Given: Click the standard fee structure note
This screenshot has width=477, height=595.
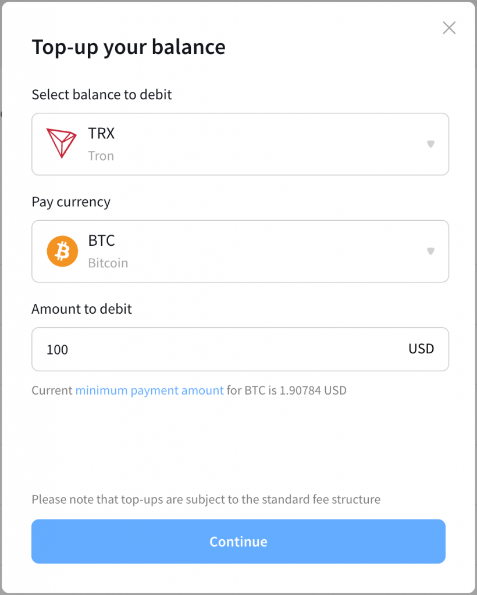Looking at the screenshot, I should tap(206, 499).
